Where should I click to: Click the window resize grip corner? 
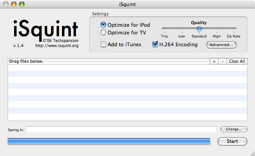tap(253, 154)
